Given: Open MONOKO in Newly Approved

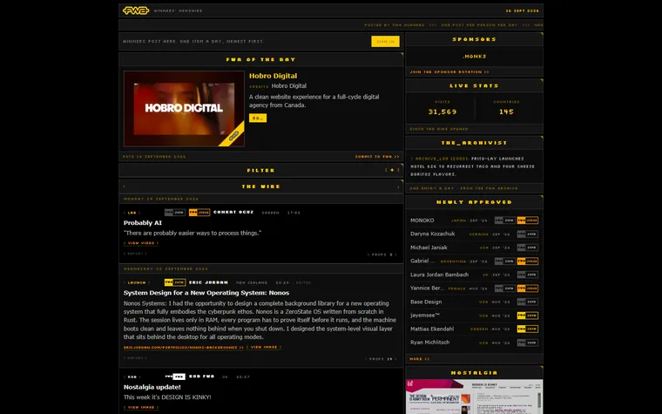Looking at the screenshot, I should point(422,221).
